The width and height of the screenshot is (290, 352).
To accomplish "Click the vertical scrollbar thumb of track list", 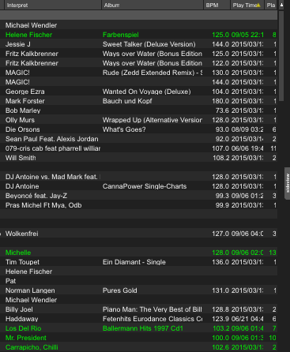I will coord(281,56).
